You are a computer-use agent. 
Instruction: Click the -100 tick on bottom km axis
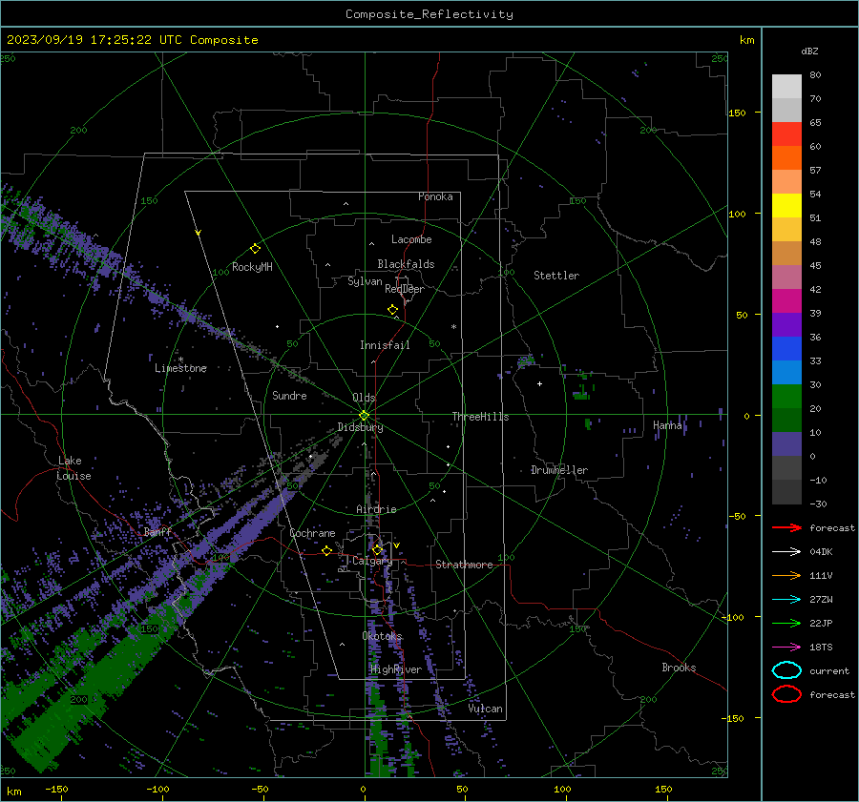click(157, 790)
